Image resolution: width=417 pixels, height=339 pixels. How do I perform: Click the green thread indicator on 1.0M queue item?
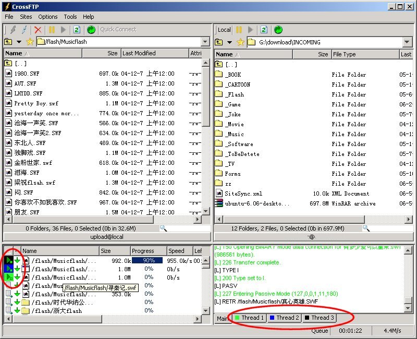pyautogui.click(x=9, y=277)
